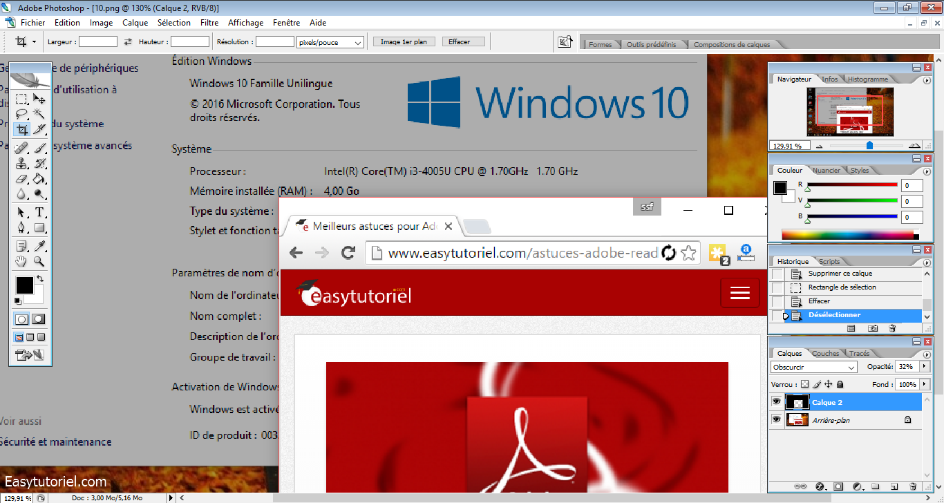Screen dimensions: 944x503
Task: Open the Navigateur panel options menu arrow
Action: tap(926, 79)
